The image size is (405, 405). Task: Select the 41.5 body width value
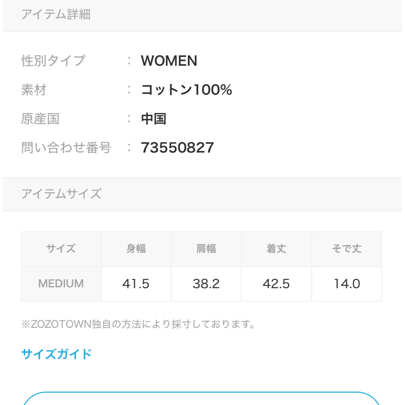pos(136,284)
